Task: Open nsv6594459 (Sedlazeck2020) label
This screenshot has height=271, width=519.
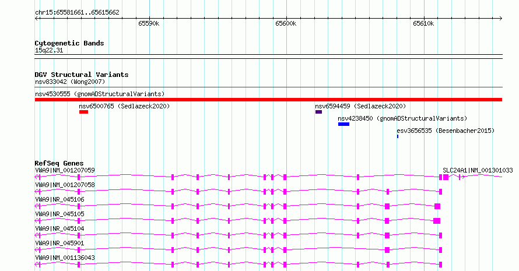Action: click(360, 106)
